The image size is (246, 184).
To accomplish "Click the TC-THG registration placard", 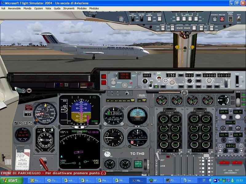I will pos(137,154).
